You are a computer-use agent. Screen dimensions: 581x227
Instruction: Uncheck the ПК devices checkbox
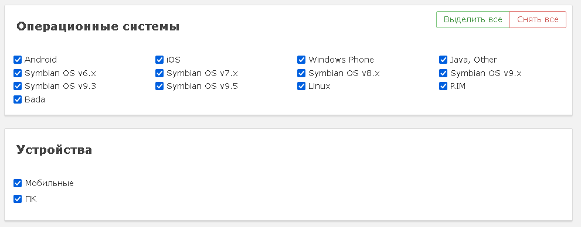point(18,199)
